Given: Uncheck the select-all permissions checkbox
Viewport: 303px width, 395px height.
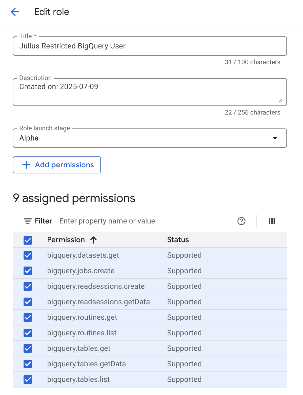Looking at the screenshot, I should click(28, 240).
